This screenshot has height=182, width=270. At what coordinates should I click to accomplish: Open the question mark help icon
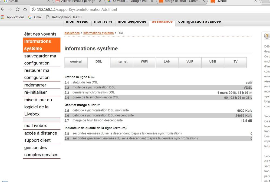pyautogui.click(x=267, y=36)
